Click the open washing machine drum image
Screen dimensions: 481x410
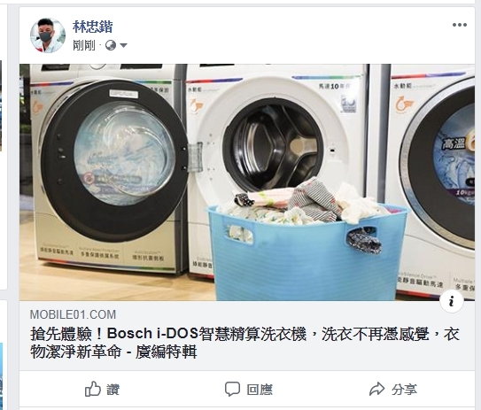click(273, 145)
